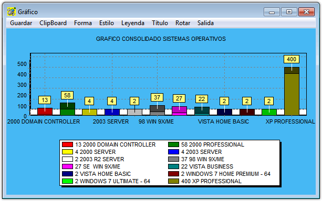Click the XP PROFESSIONAL axis label
This screenshot has width=322, height=201.
click(290, 121)
